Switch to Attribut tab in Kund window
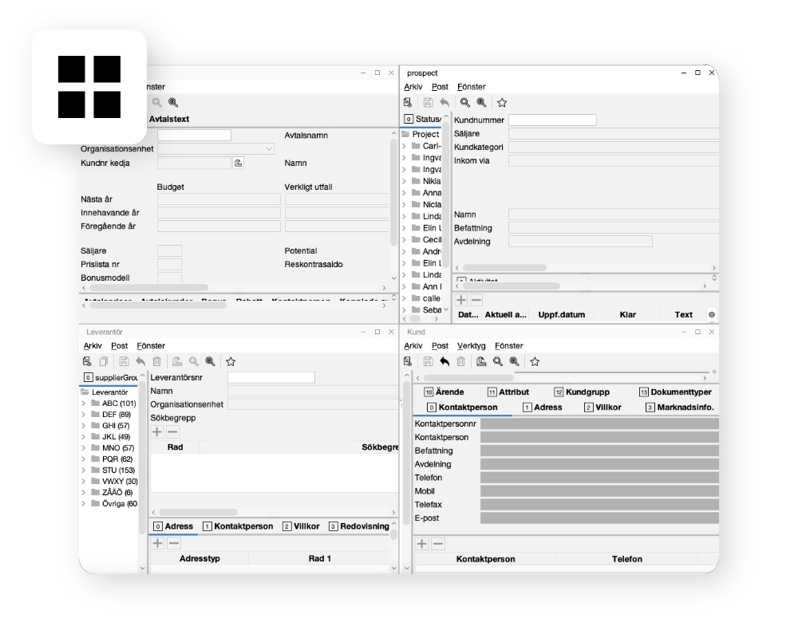The height and width of the screenshot is (638, 798). (508, 392)
